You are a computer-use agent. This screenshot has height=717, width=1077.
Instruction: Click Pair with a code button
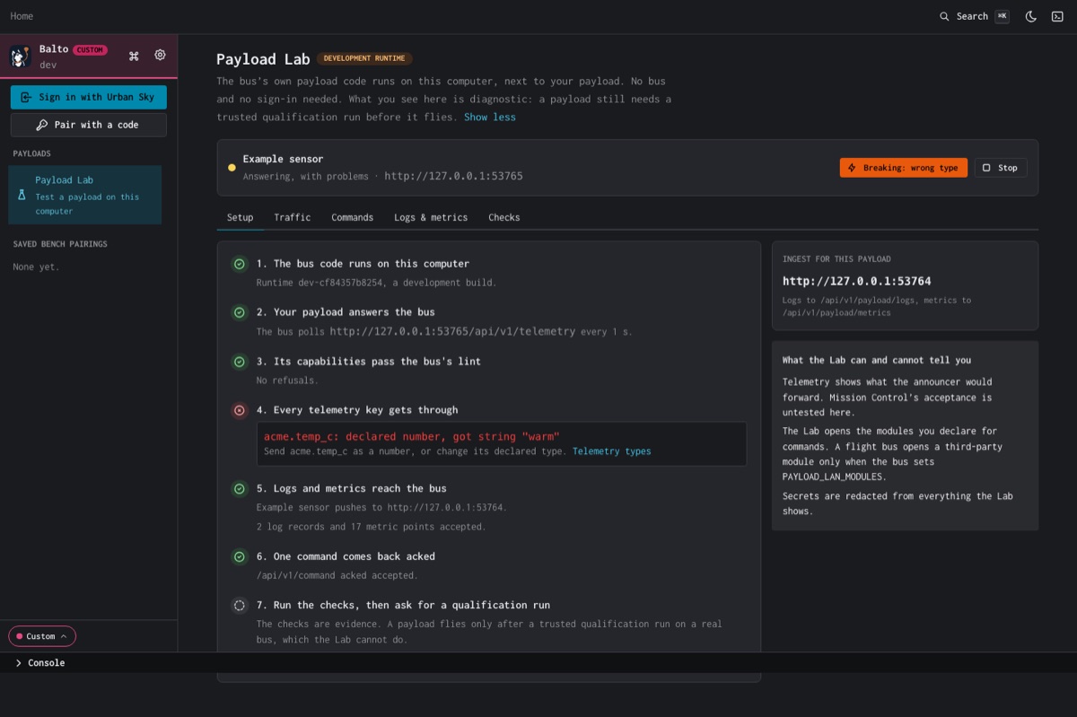89,125
